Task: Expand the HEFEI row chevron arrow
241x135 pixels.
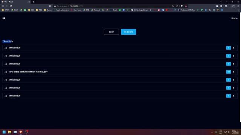Action: point(233,72)
